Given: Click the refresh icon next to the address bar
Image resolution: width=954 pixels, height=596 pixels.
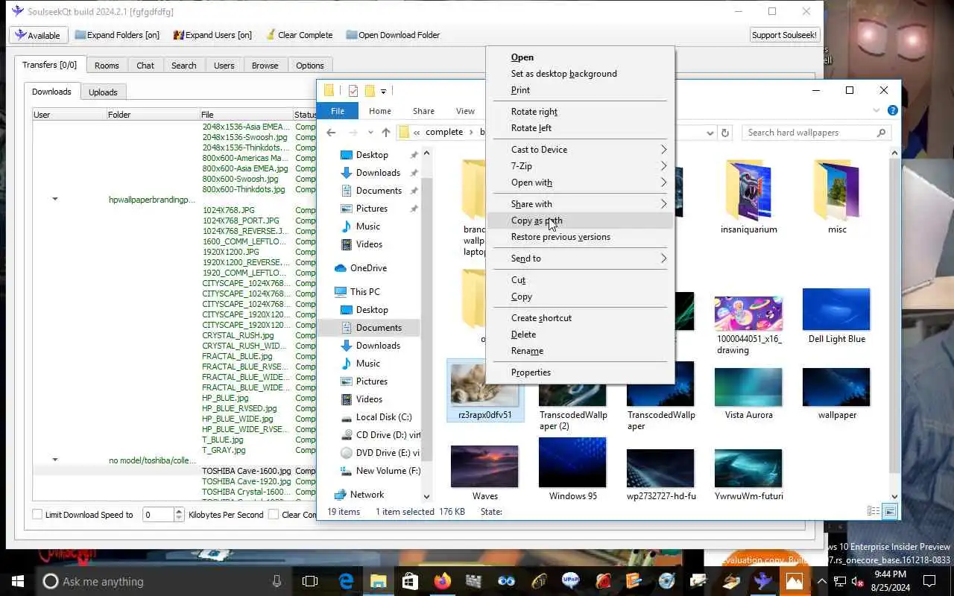Looking at the screenshot, I should pos(724,133).
